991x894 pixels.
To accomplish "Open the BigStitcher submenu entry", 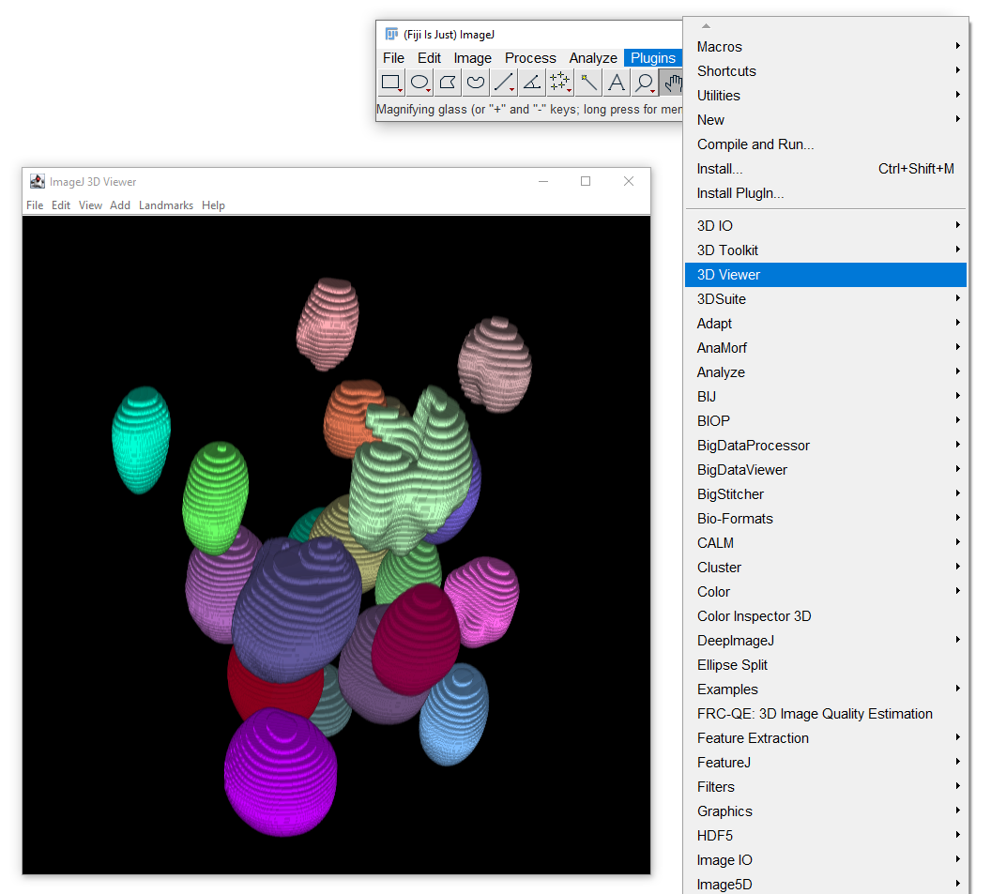I will (826, 494).
